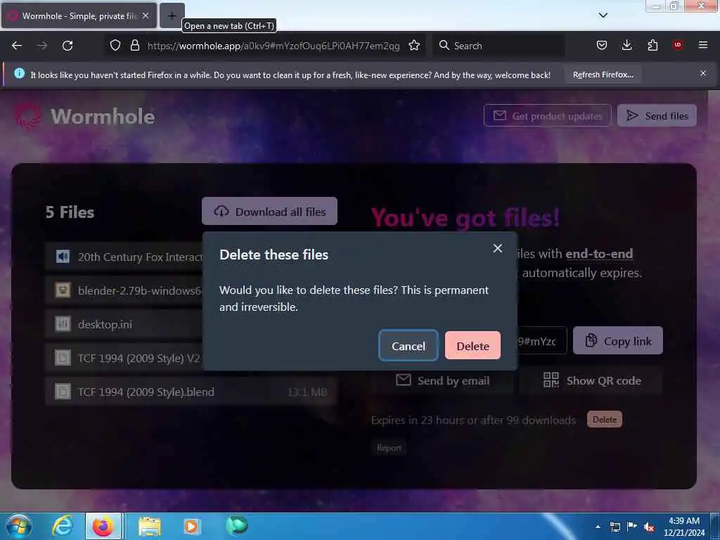List all tabs dropdown arrow
The width and height of the screenshot is (720, 540).
coord(603,15)
